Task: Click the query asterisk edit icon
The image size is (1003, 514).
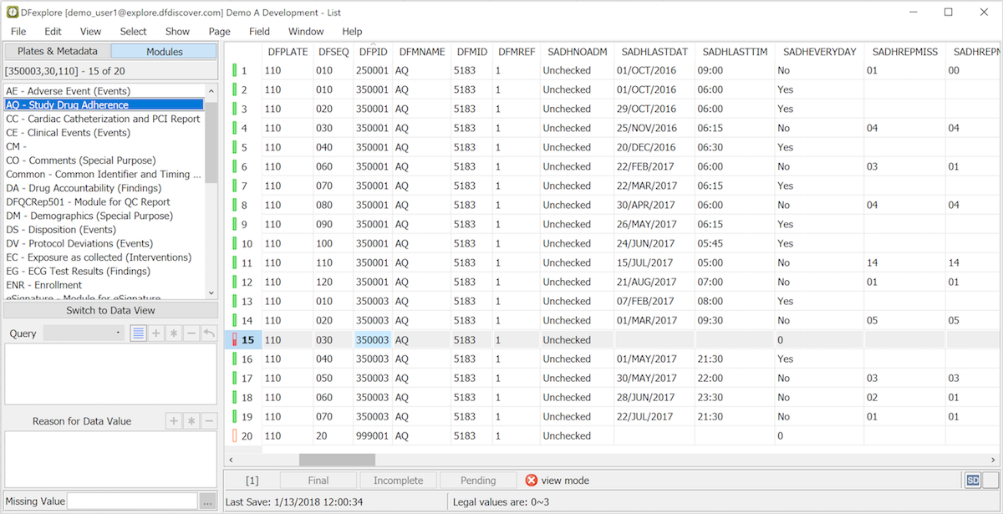Action: [174, 333]
